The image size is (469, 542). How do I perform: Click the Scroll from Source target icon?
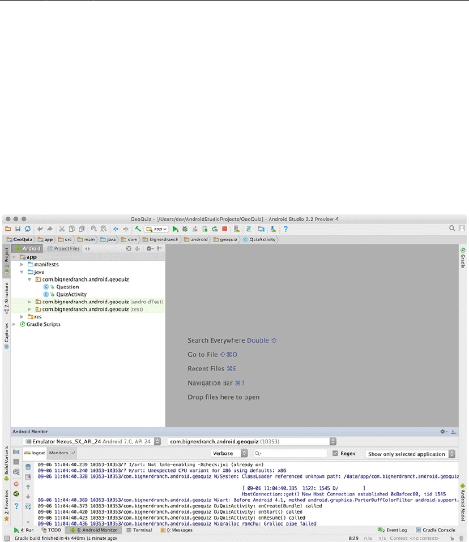(129, 248)
